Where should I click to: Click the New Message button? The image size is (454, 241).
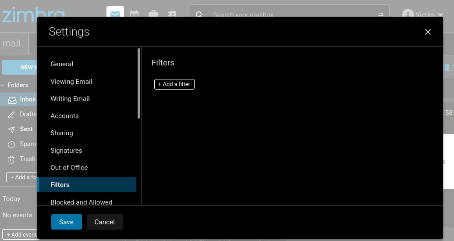(x=20, y=67)
